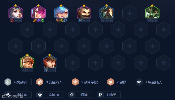Open the 2 战斗学院 trait label
The height and width of the screenshot is (100, 175).
(90, 82)
